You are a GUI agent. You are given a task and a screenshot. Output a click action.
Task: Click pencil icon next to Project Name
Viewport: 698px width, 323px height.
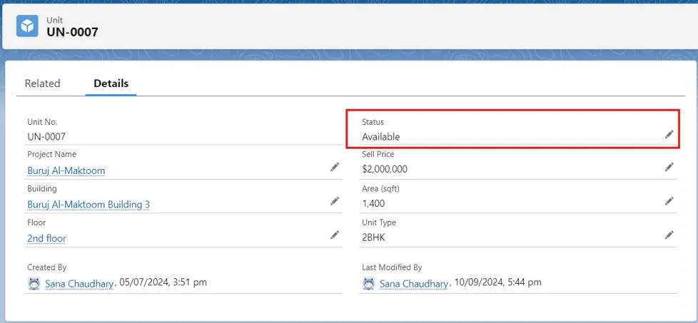335,167
